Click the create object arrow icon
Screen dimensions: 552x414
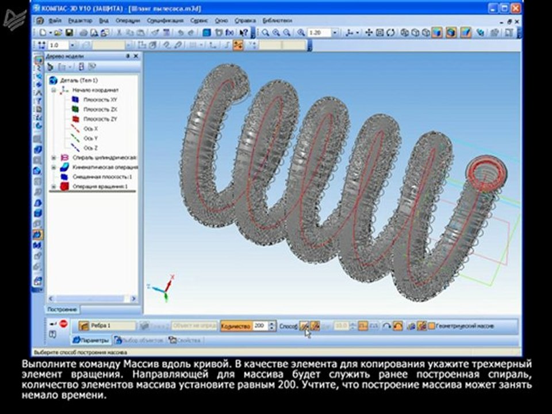click(x=53, y=323)
